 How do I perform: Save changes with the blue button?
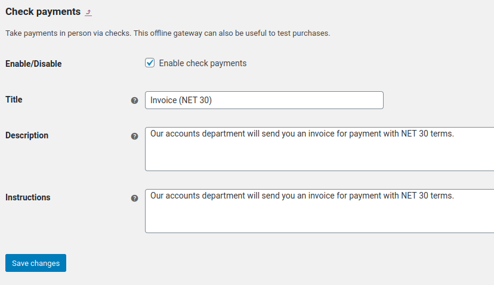tap(36, 263)
